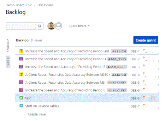Select the Stuff on Balance Tables issue
The image size is (165, 121).
[87, 106]
